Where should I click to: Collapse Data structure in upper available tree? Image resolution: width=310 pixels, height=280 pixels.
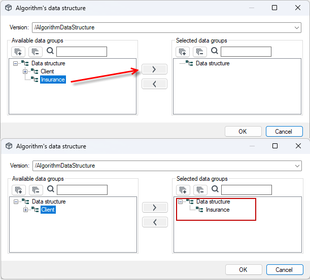click(15, 63)
